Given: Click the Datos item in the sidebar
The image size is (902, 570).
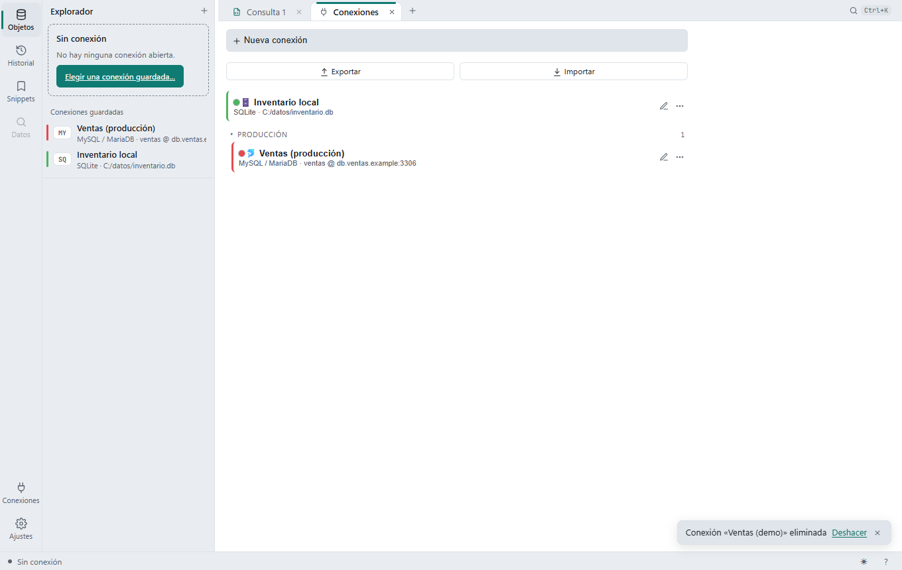Looking at the screenshot, I should pos(21,127).
